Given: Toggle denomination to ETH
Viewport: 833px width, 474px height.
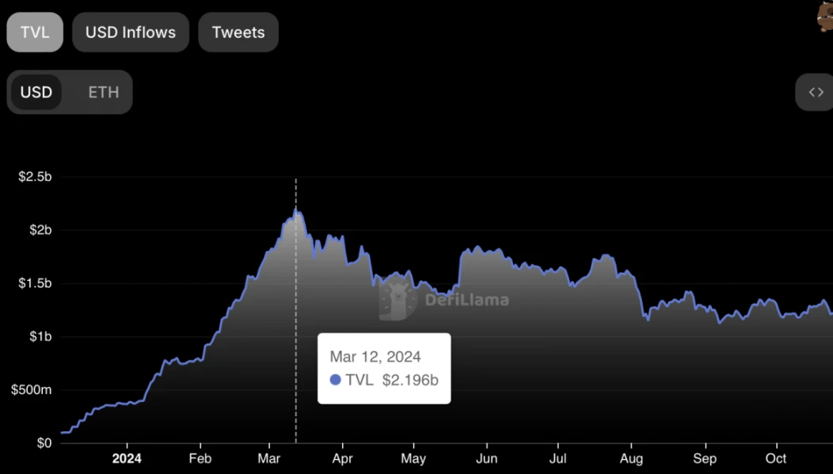Looking at the screenshot, I should 103,92.
